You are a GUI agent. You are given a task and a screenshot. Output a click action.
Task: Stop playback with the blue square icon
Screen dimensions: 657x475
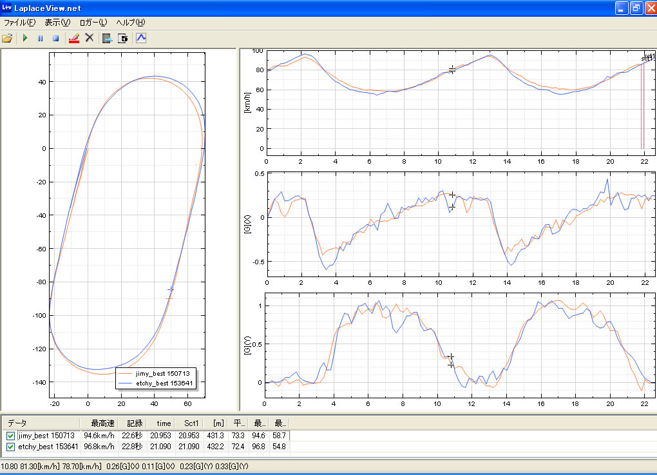tap(55, 38)
